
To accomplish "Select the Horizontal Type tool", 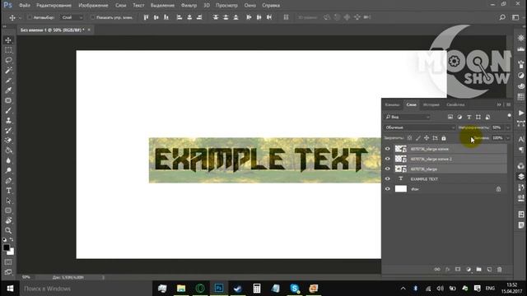I will pos(8,191).
